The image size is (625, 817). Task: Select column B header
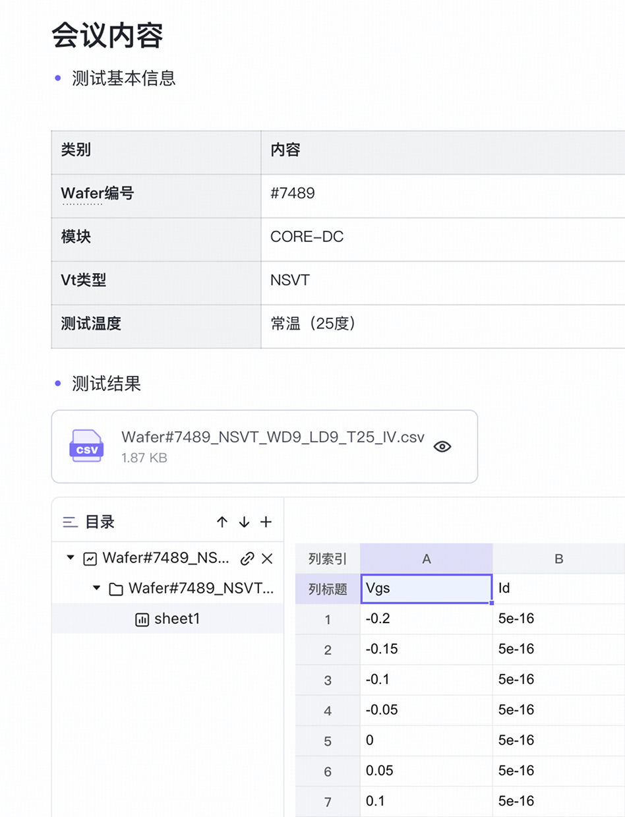point(558,559)
